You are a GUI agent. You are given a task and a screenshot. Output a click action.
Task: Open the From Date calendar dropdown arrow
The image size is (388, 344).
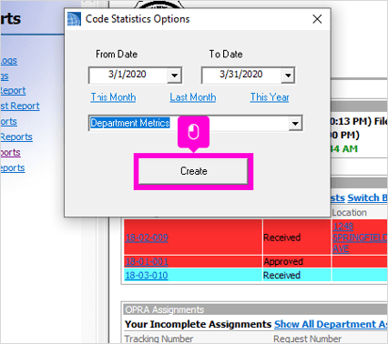coord(174,76)
